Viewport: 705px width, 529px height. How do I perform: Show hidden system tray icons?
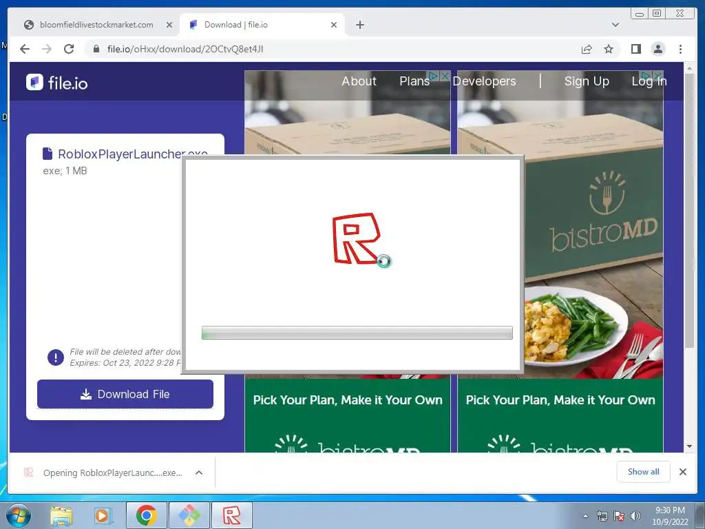pos(585,516)
